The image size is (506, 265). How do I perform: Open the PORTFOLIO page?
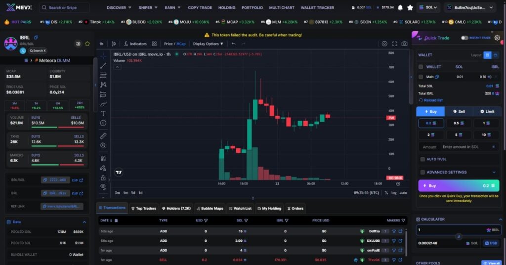(253, 7)
